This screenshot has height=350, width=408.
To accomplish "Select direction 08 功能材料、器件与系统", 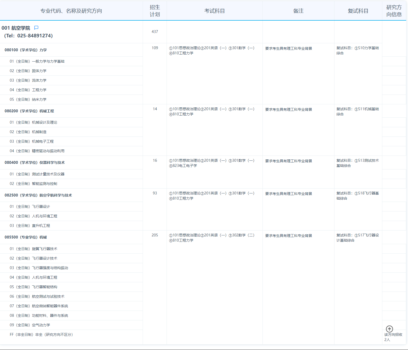I will 71,315.
